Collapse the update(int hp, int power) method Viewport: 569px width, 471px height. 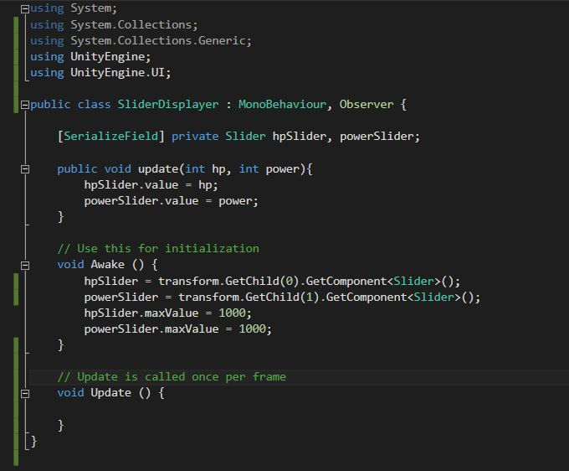point(24,169)
